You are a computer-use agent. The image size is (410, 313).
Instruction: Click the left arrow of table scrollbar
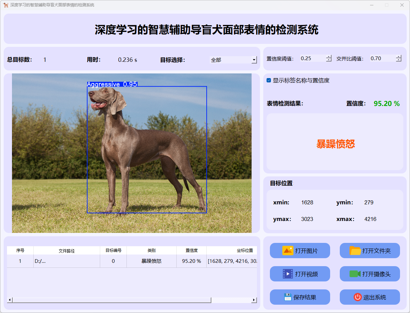(x=10, y=300)
